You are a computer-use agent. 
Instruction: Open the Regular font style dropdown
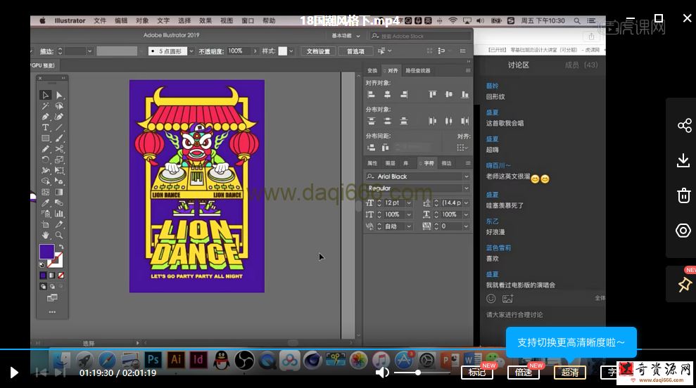(466, 188)
